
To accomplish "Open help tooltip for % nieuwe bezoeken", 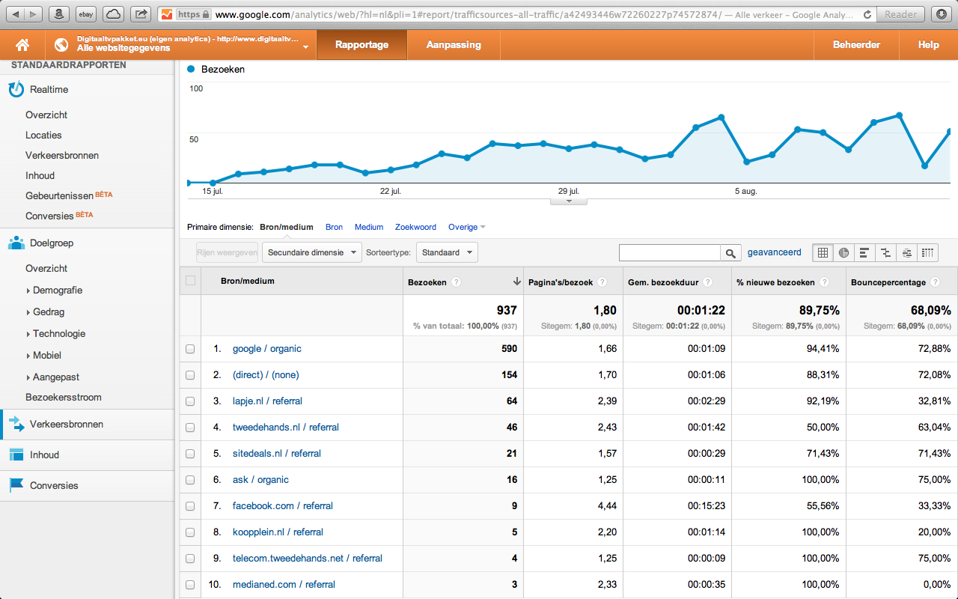I will click(x=824, y=282).
